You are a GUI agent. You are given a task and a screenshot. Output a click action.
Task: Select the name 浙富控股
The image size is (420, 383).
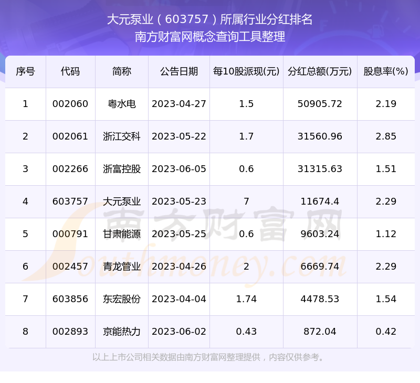122,169
